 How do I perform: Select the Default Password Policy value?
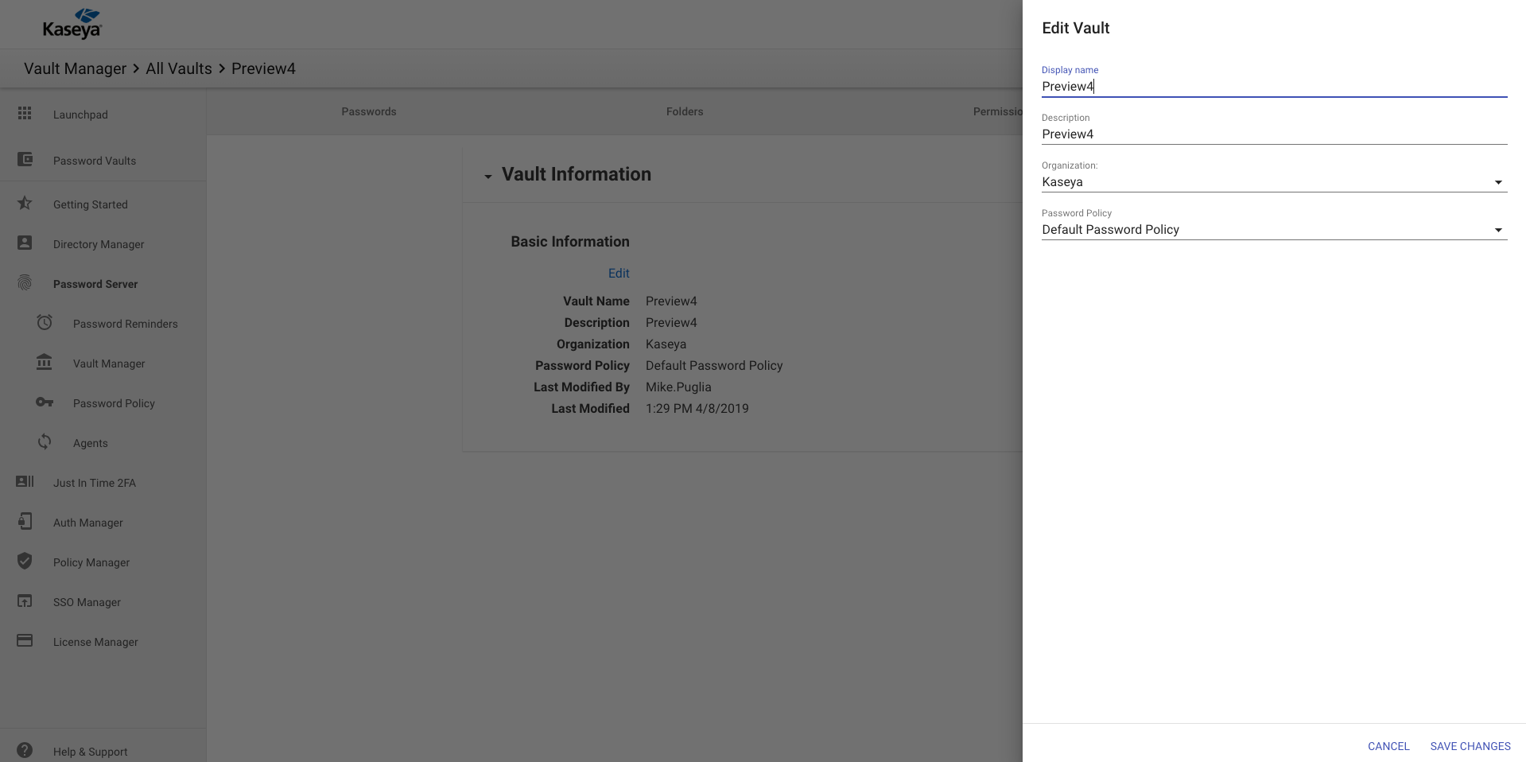point(1110,229)
